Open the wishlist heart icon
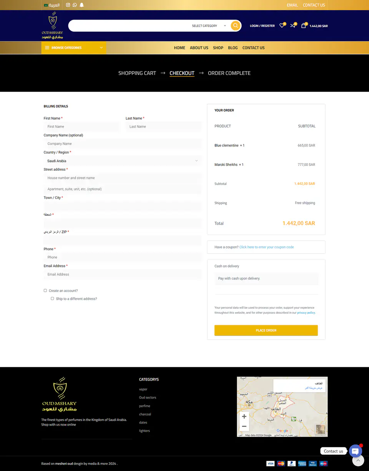The image size is (369, 471). pos(282,26)
